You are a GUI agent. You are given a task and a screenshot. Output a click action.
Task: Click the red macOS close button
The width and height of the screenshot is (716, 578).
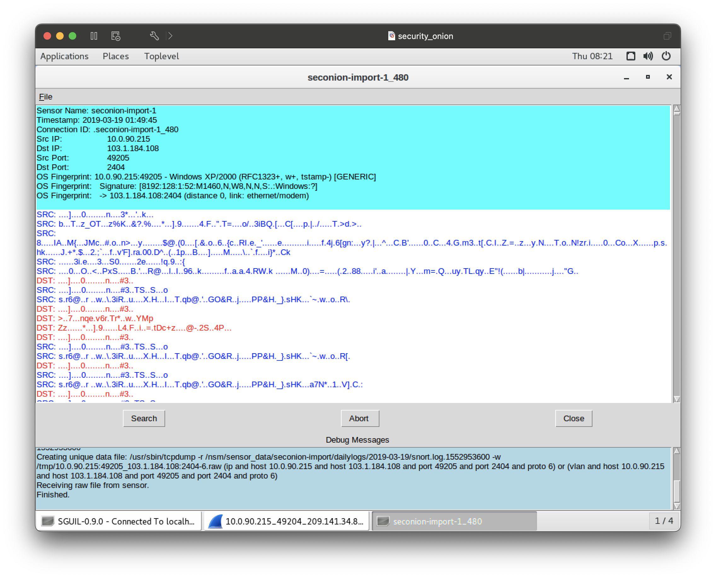(x=47, y=36)
